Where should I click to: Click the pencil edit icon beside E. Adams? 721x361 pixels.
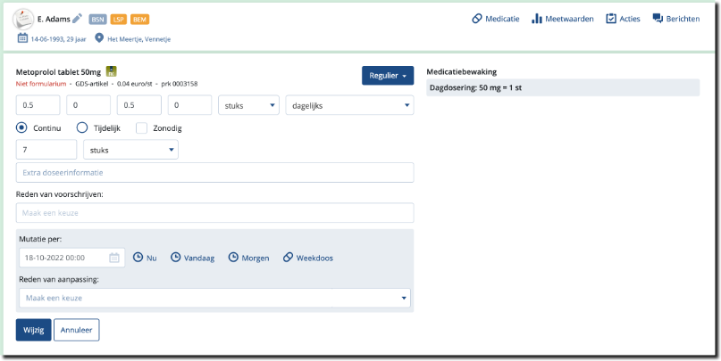pyautogui.click(x=78, y=19)
